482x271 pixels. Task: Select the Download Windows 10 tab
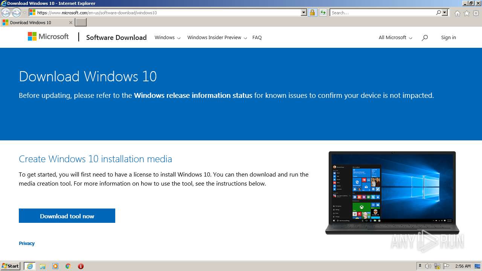[37, 23]
